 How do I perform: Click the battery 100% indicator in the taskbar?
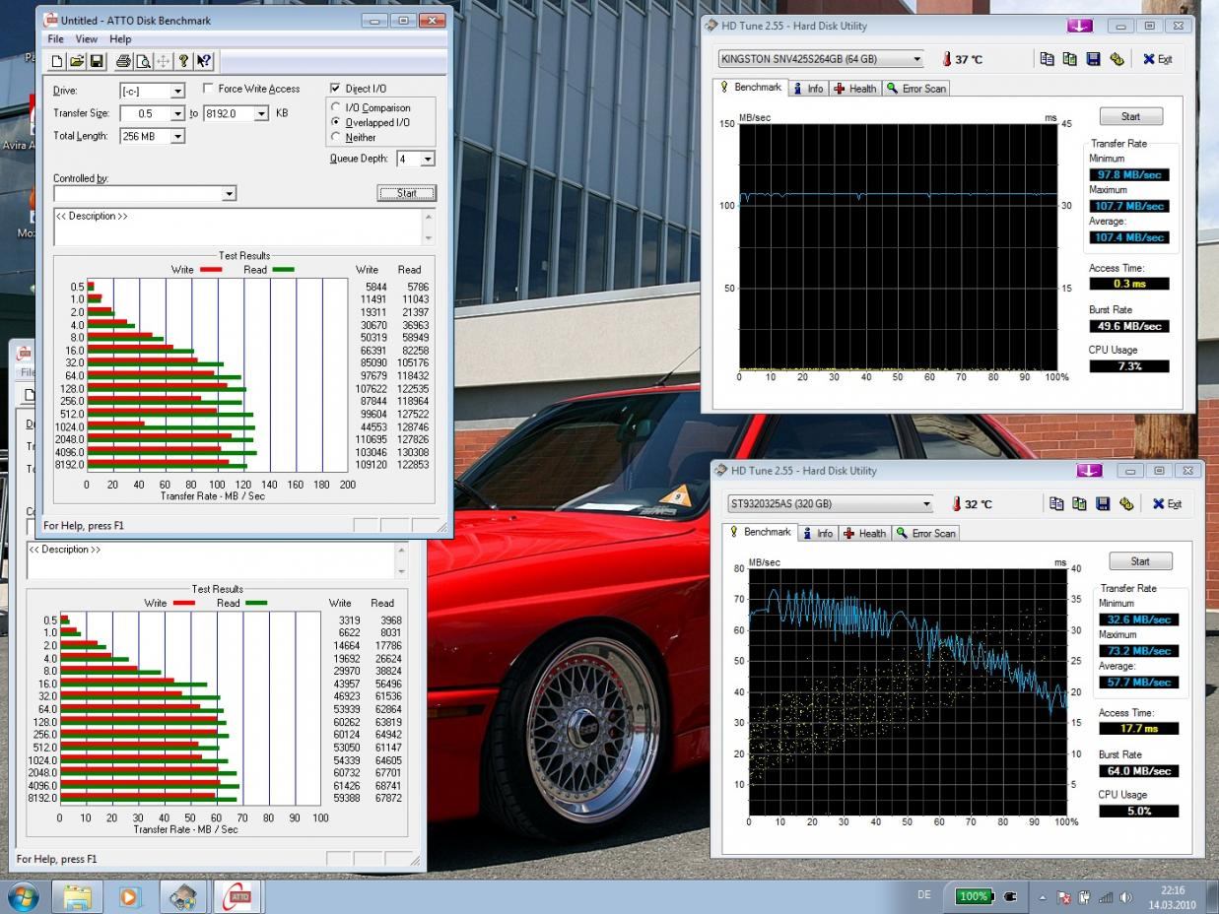(974, 896)
